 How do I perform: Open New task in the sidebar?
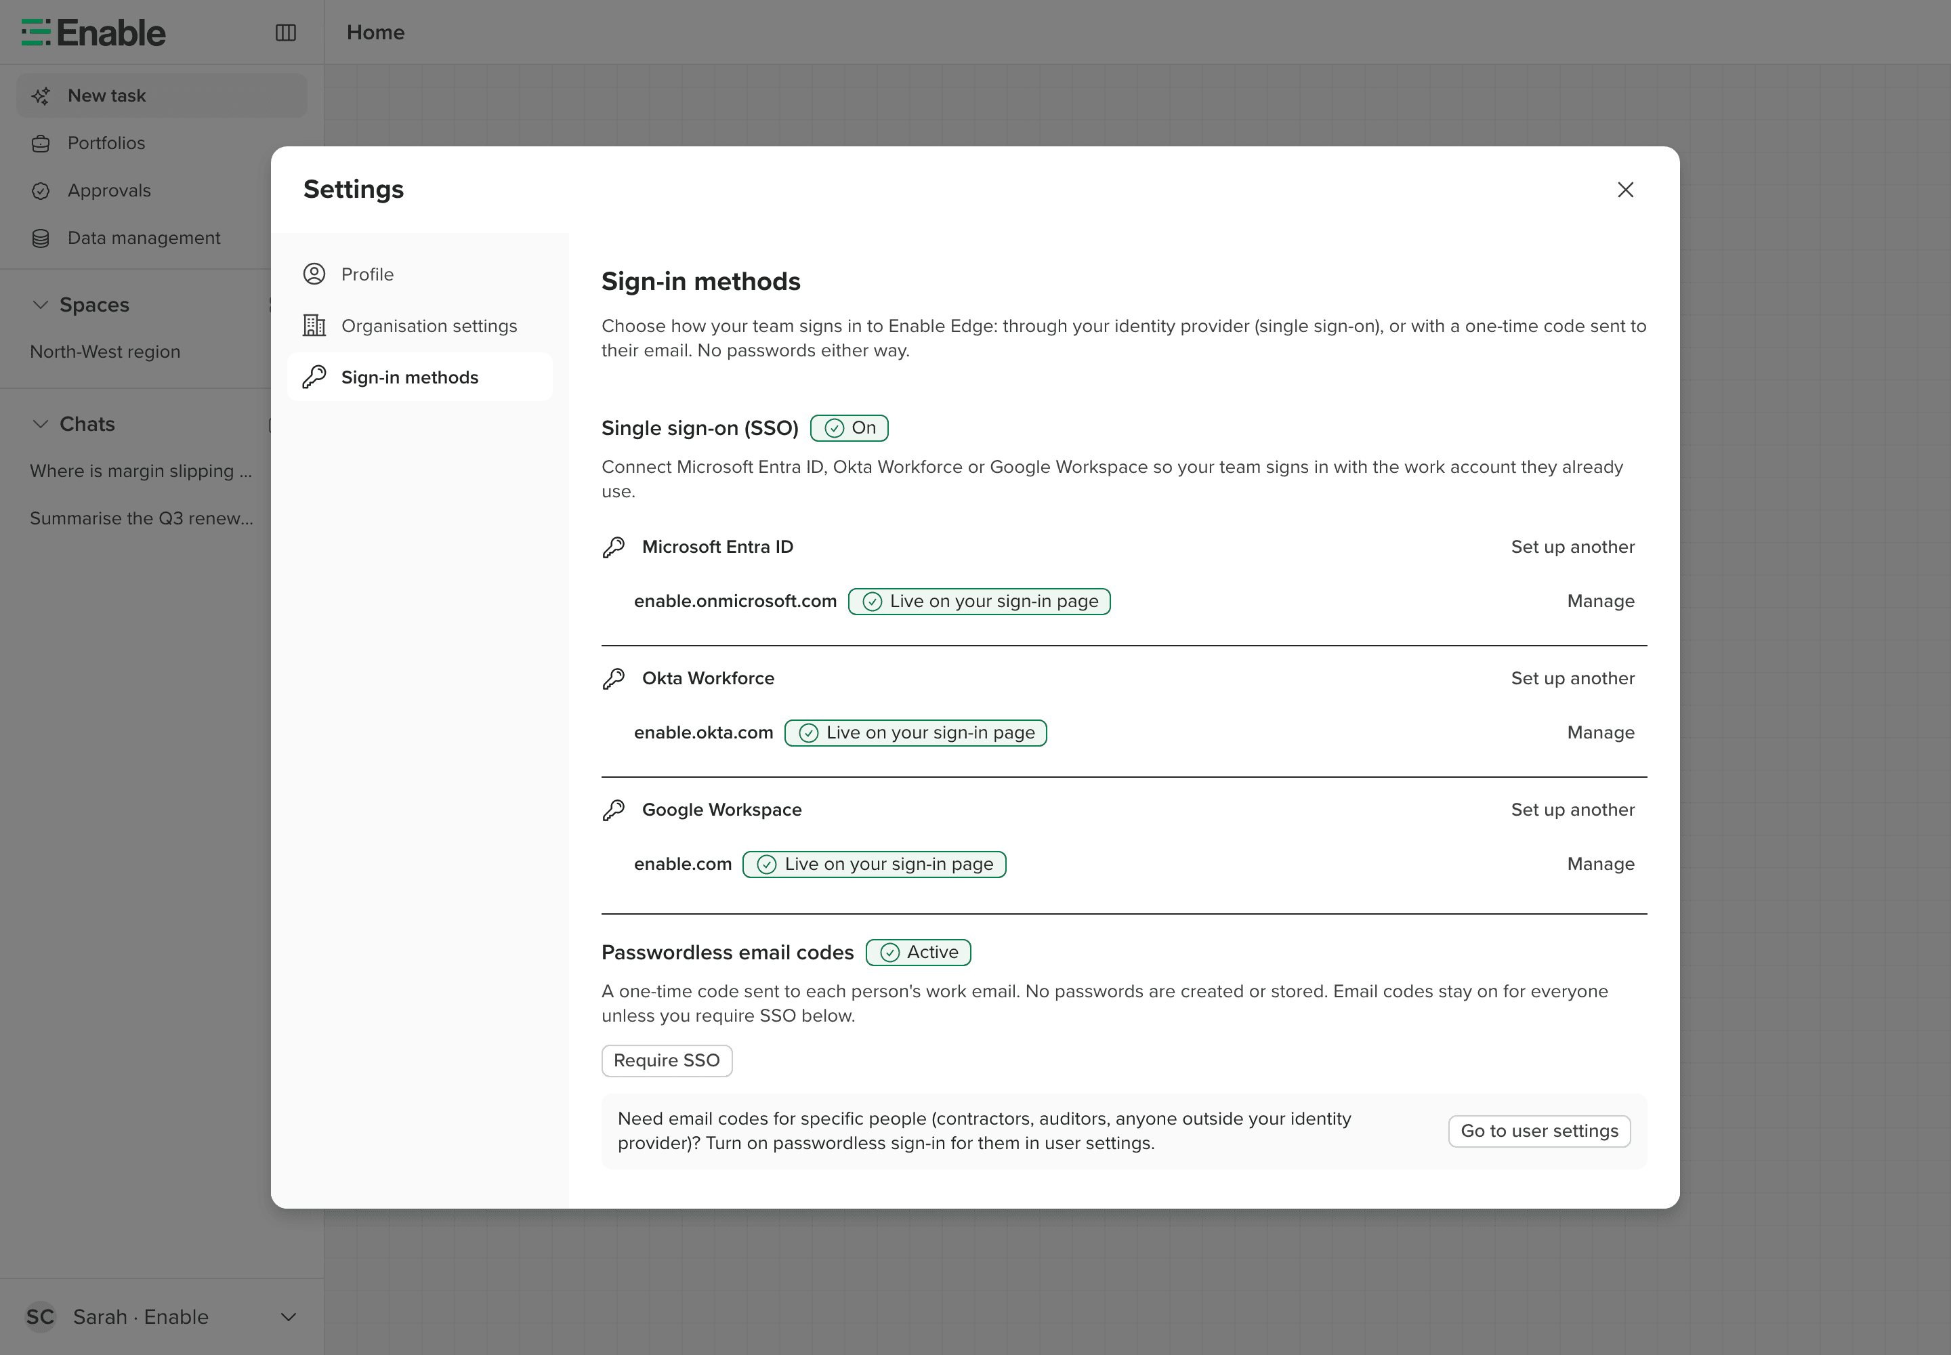point(161,96)
